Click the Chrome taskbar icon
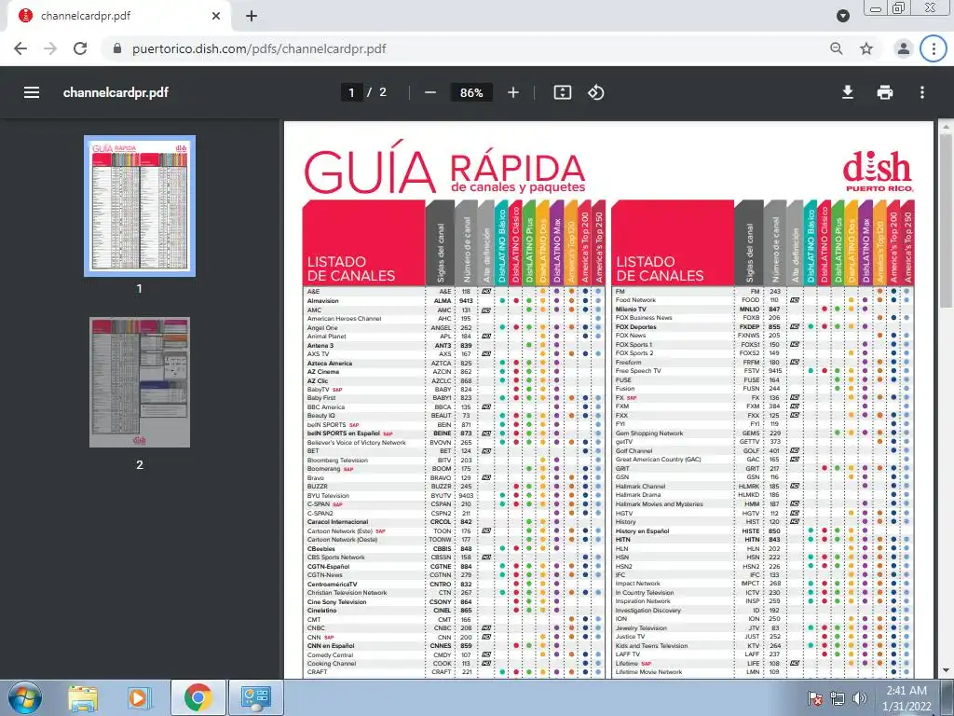 click(x=198, y=697)
